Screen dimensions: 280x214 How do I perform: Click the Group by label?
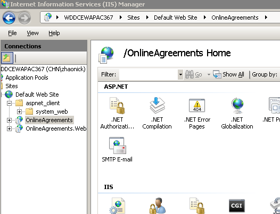pyautogui.click(x=265, y=74)
